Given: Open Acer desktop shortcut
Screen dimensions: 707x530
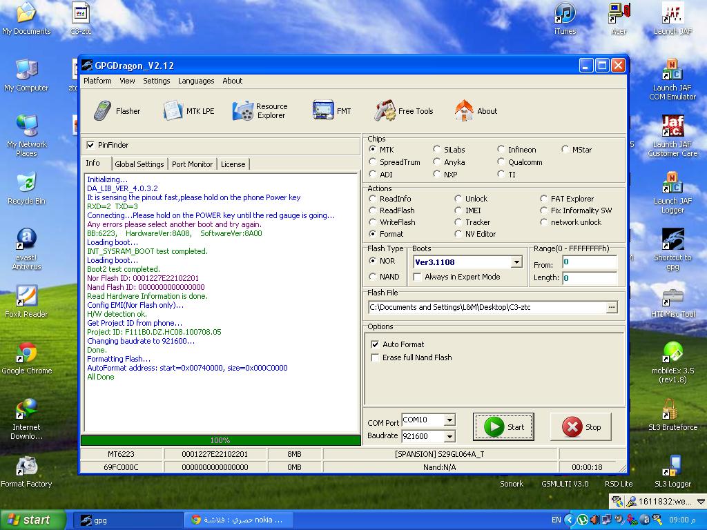Looking at the screenshot, I should point(619,18).
